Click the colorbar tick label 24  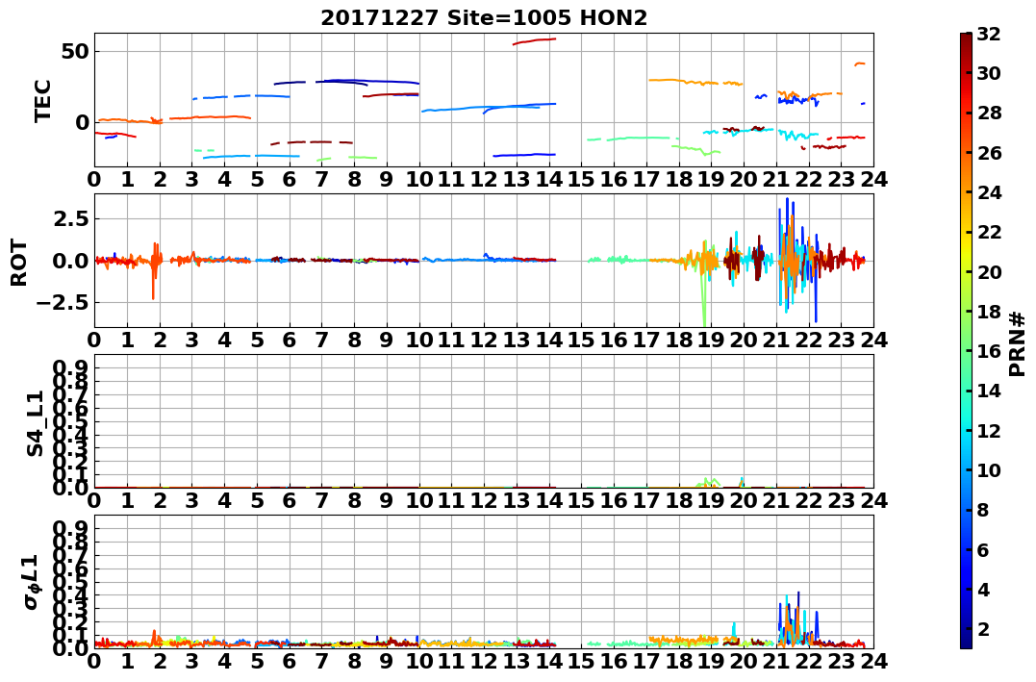989,192
